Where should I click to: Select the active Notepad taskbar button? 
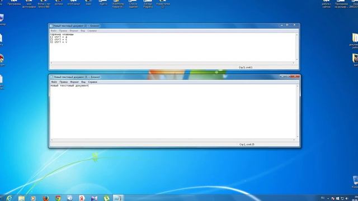(118, 198)
